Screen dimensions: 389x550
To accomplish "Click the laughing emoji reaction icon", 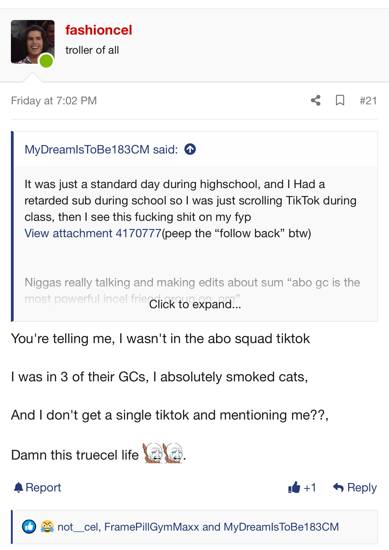I will coord(47,527).
